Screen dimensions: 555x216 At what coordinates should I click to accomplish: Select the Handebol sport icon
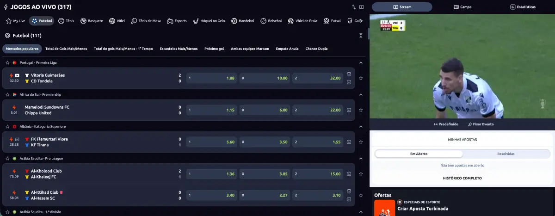(x=234, y=21)
